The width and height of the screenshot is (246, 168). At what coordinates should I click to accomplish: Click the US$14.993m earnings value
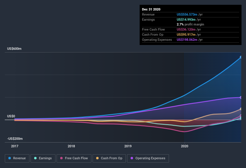pyautogui.click(x=186, y=19)
